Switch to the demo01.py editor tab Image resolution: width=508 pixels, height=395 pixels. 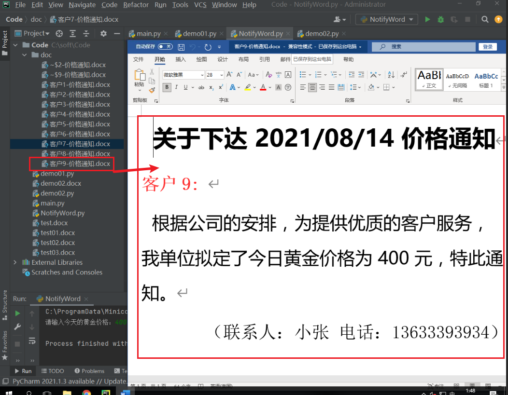click(199, 34)
